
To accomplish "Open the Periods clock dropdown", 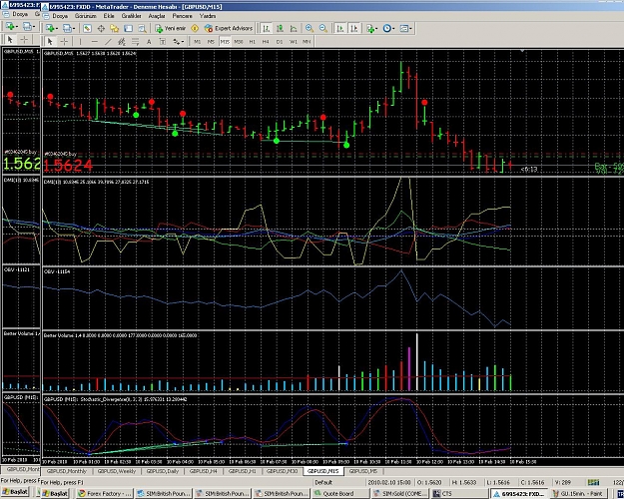I will [388, 28].
